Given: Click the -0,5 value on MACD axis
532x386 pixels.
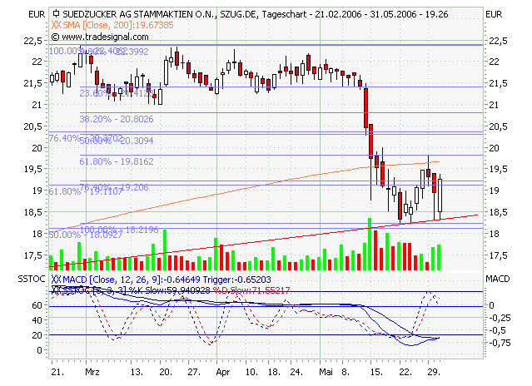Looking at the screenshot, I should [497, 330].
